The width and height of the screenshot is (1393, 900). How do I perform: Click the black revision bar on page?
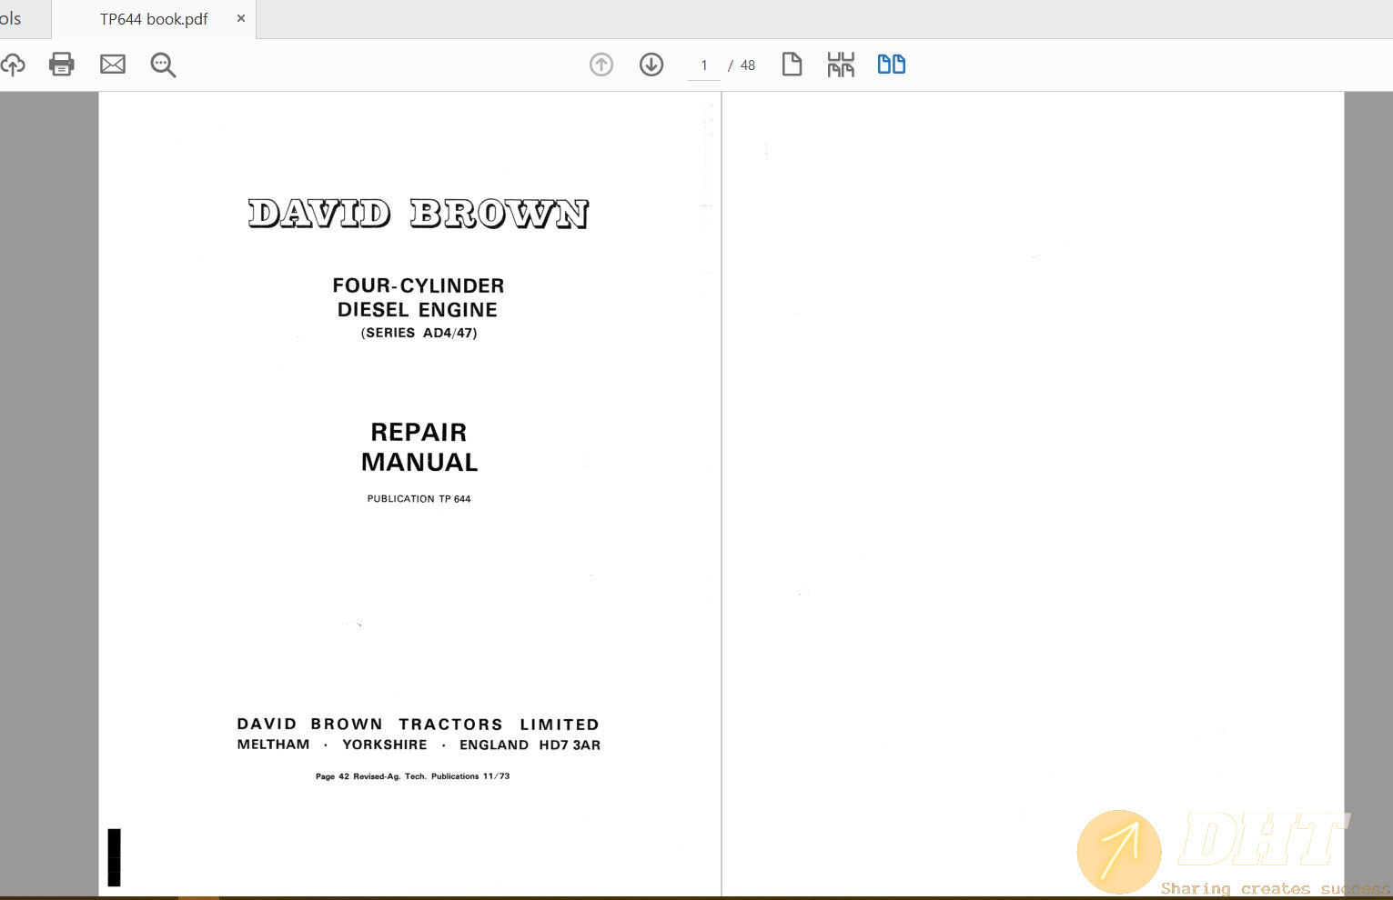coord(115,856)
